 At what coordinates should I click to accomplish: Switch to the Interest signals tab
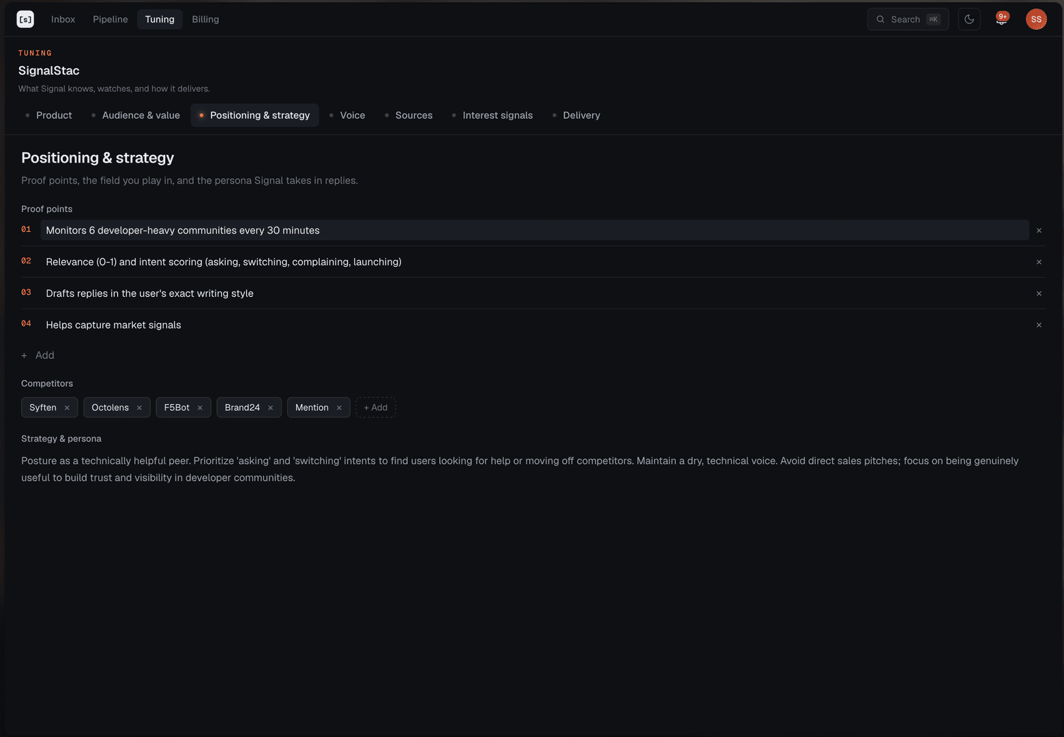tap(492, 115)
